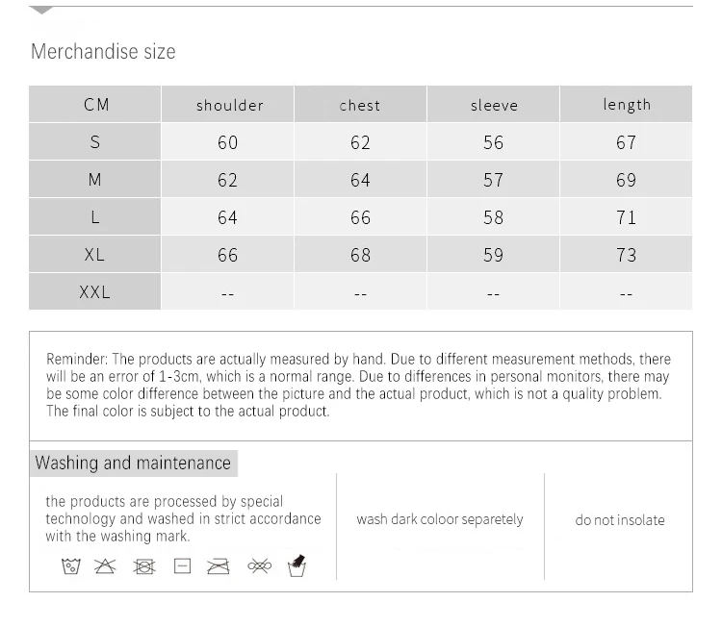Click the machine wash tub symbol

(x=70, y=566)
